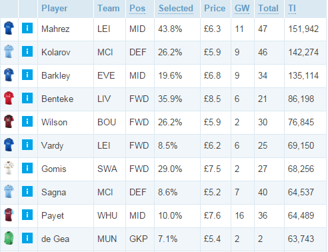The height and width of the screenshot is (252, 328).
Task: Click the red Liverpool shirt beside Benteke
Action: tap(9, 98)
